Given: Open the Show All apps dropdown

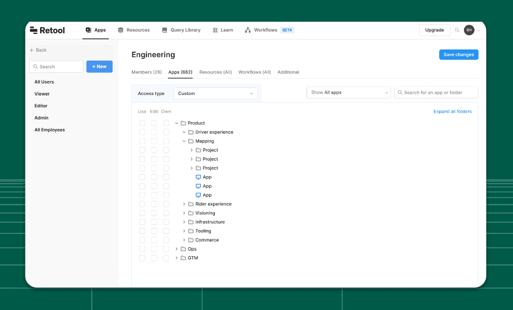Looking at the screenshot, I should click(x=348, y=92).
